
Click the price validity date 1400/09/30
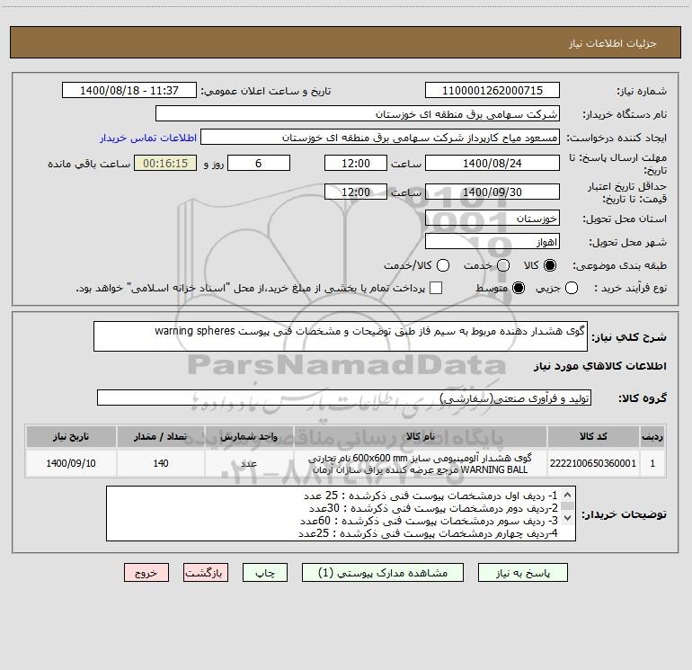coord(492,192)
